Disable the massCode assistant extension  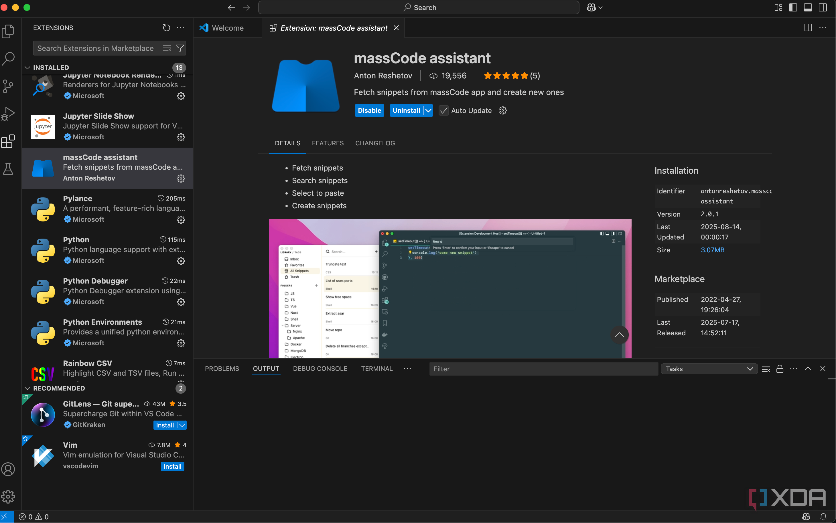coord(369,111)
